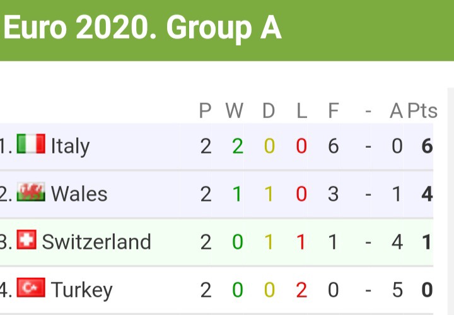Click the P played column header
Screen dimensions: 454x315
click(x=206, y=111)
